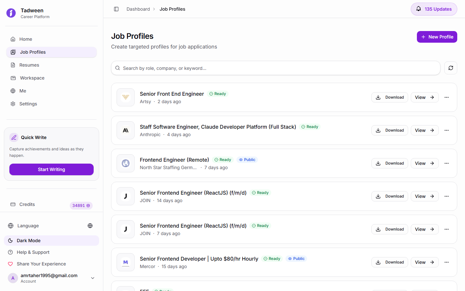This screenshot has width=465, height=291.
Task: Collapse the sidebar with the panel icon
Action: [116, 9]
